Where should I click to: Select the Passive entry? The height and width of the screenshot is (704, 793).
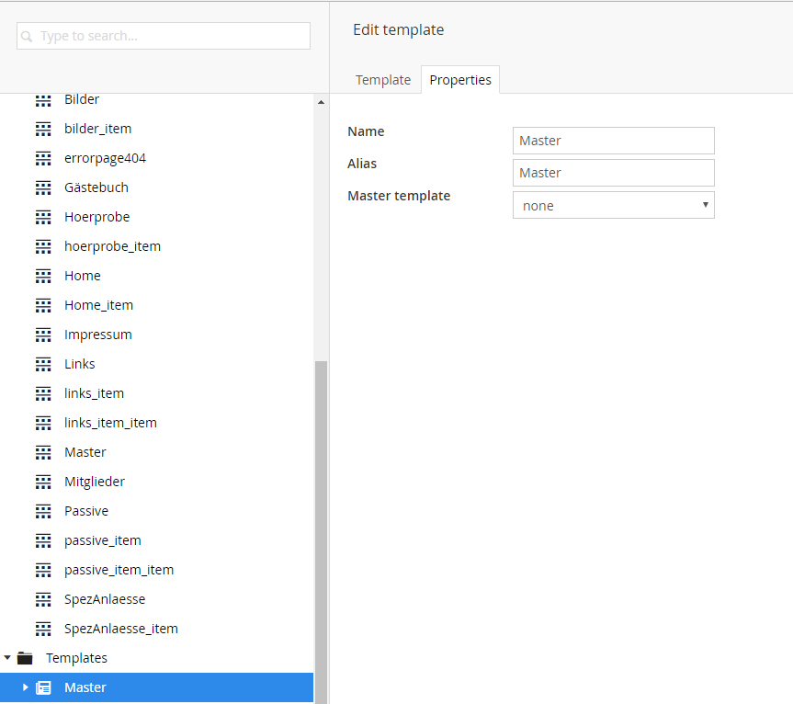(86, 511)
